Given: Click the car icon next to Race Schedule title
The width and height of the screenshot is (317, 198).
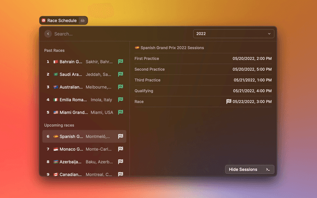Looking at the screenshot, I should click(x=83, y=21).
